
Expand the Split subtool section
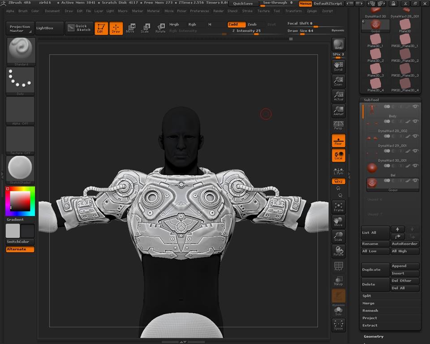click(367, 296)
